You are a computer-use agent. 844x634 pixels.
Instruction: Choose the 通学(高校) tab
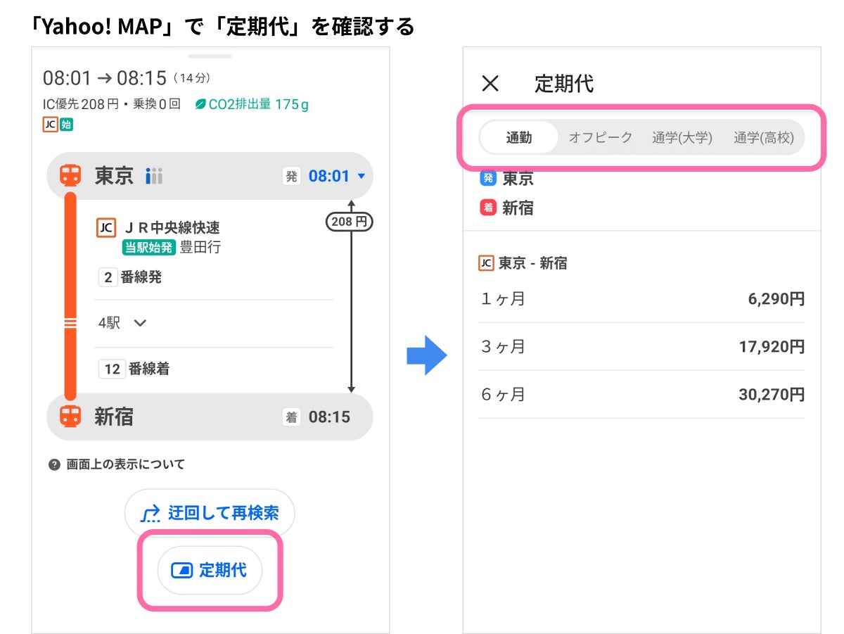click(x=763, y=138)
